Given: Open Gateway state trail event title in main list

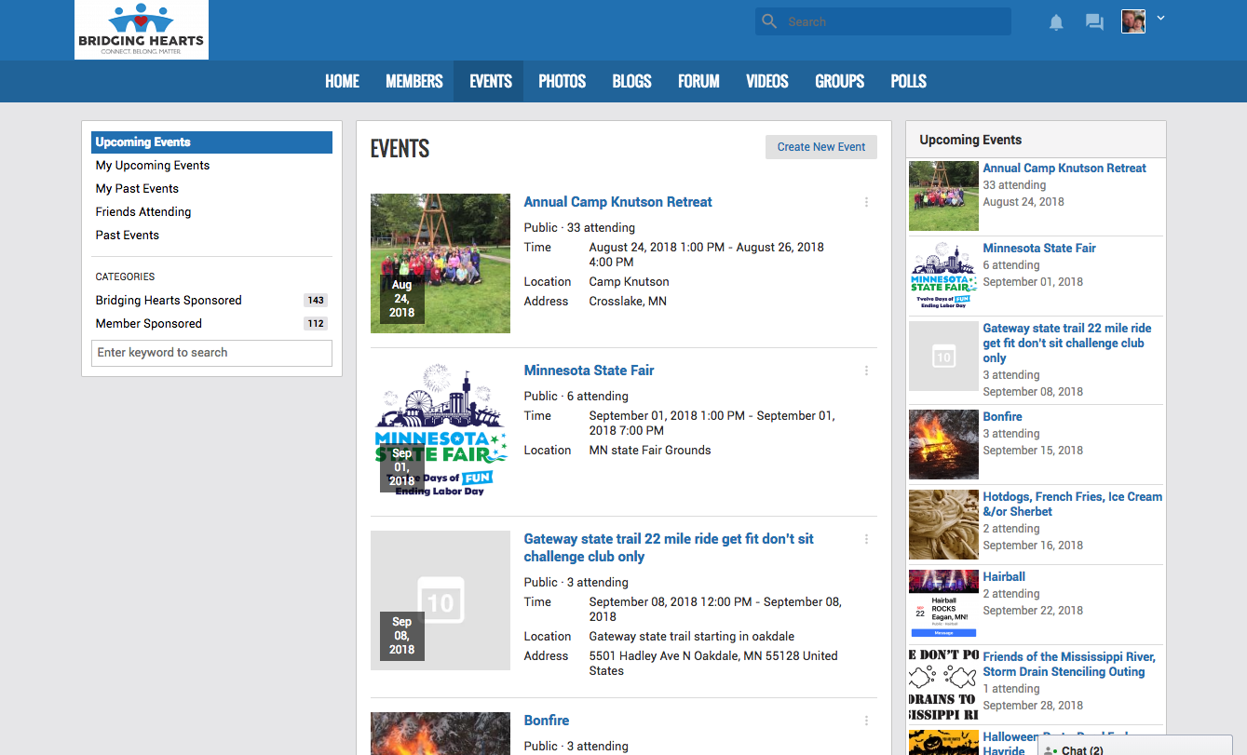Looking at the screenshot, I should (x=669, y=547).
